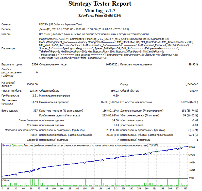
Task: Select the Баров в истории value 2364
Action: coord(35,64)
